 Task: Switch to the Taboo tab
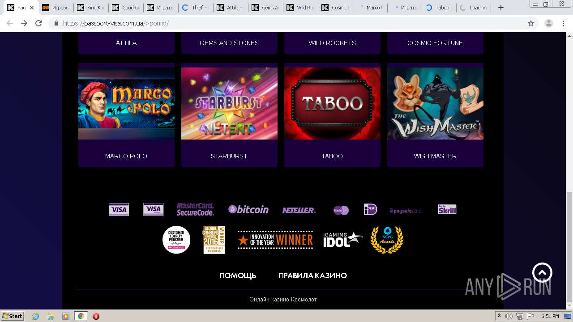440,8
